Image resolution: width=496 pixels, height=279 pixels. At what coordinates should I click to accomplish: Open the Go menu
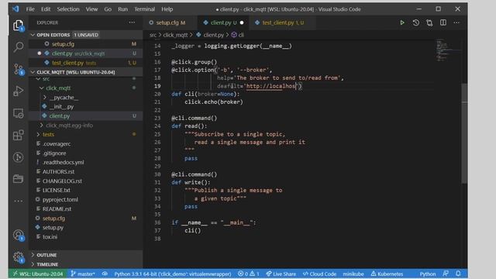108,9
